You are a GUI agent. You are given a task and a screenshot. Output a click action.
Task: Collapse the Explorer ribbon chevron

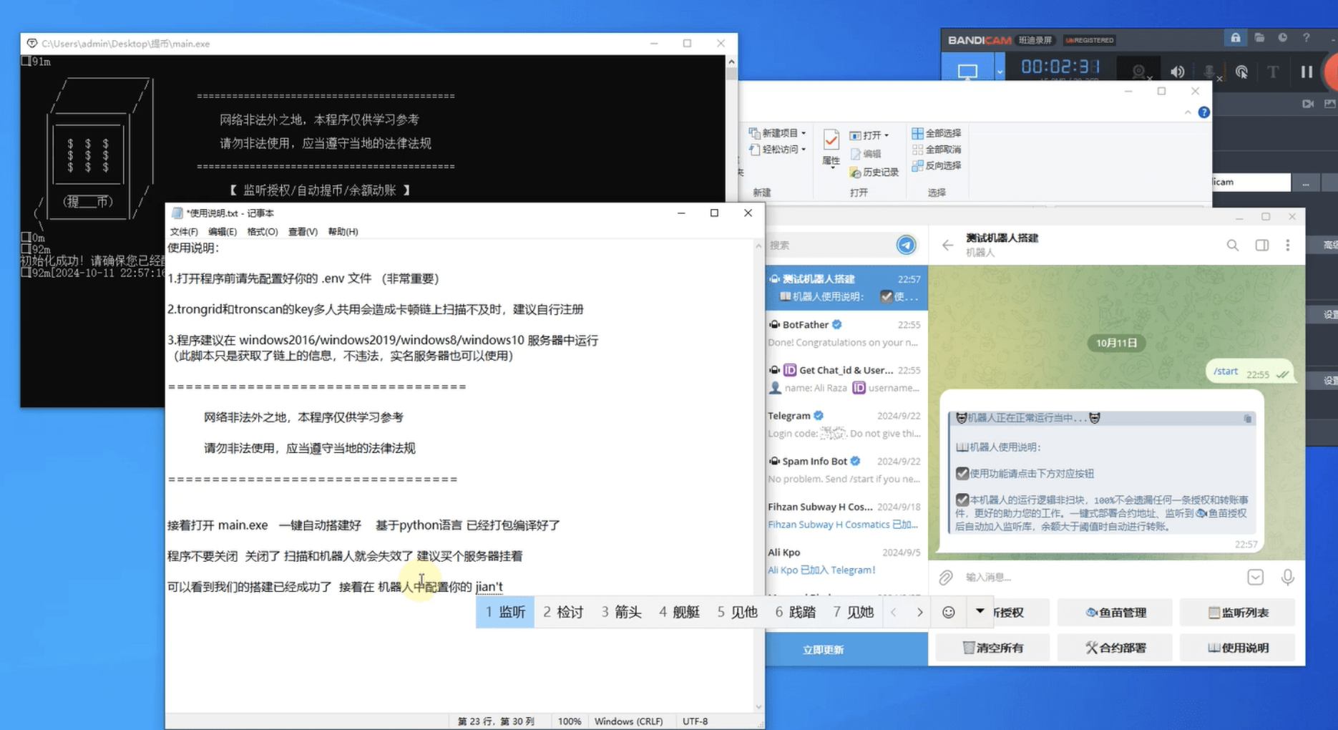coord(1188,112)
